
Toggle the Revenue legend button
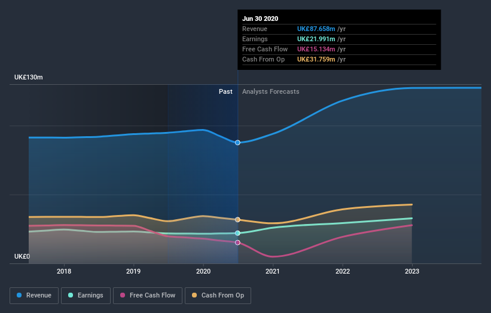34,296
